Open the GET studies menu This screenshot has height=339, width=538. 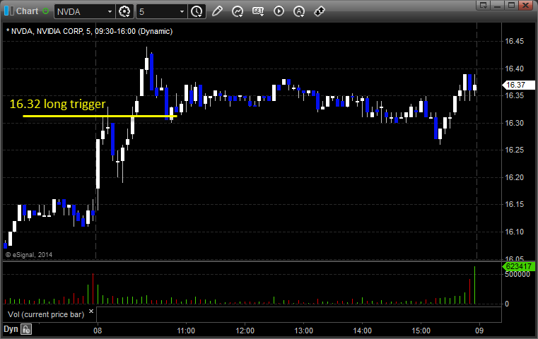(258, 11)
